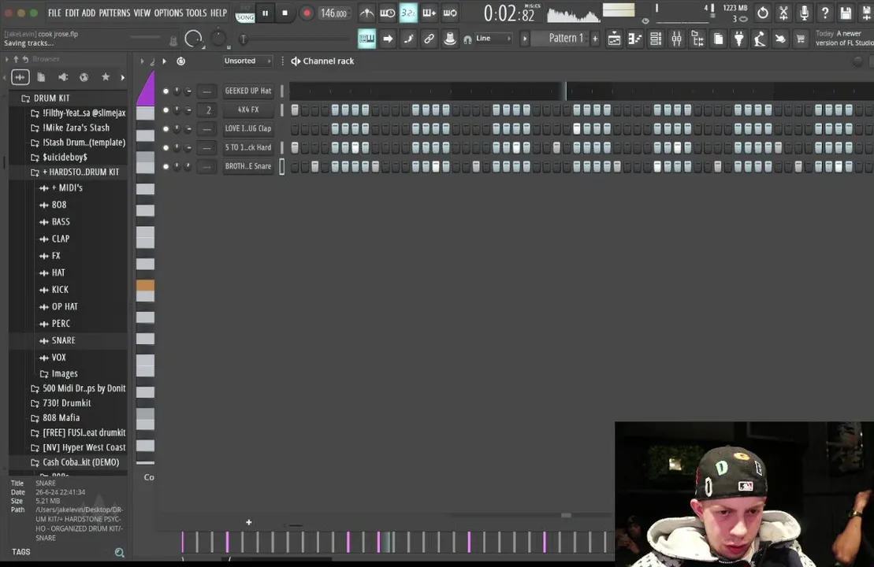Click the 146.000 tempo field
This screenshot has height=567, width=874.
pyautogui.click(x=334, y=13)
